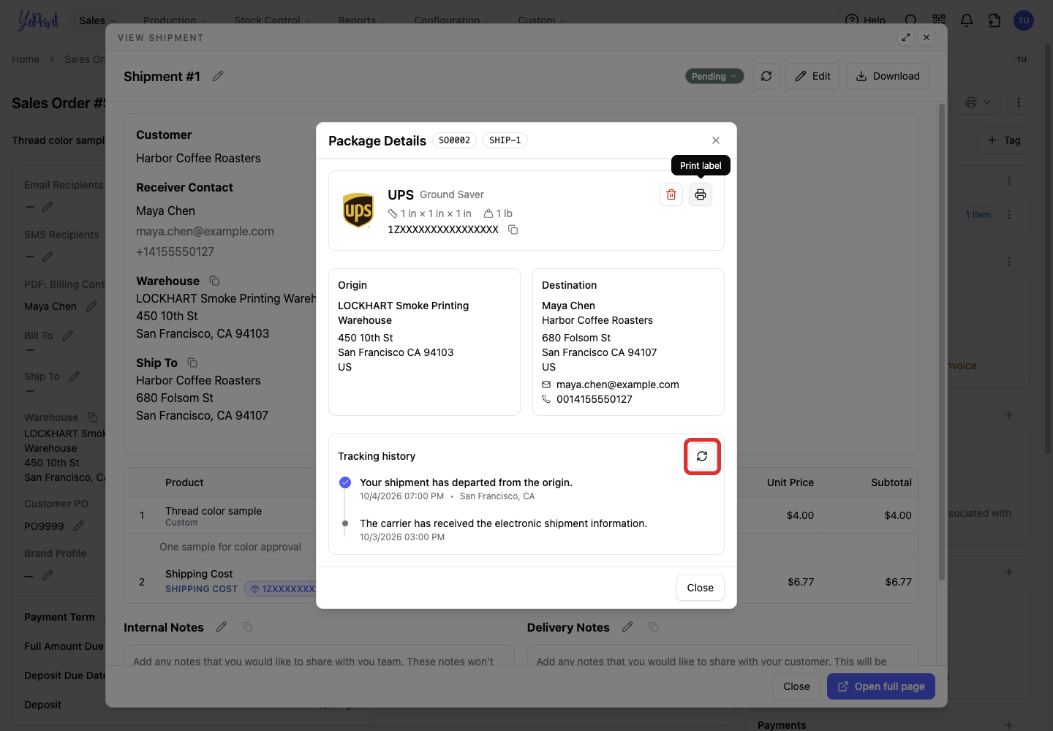The width and height of the screenshot is (1053, 731).
Task: Click the shipping cost tracking number chip
Action: [x=282, y=588]
